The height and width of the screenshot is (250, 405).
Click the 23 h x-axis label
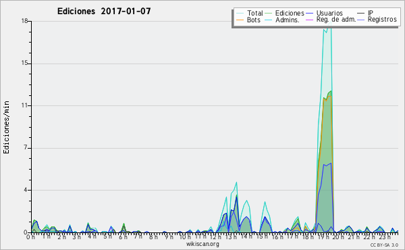(x=385, y=237)
